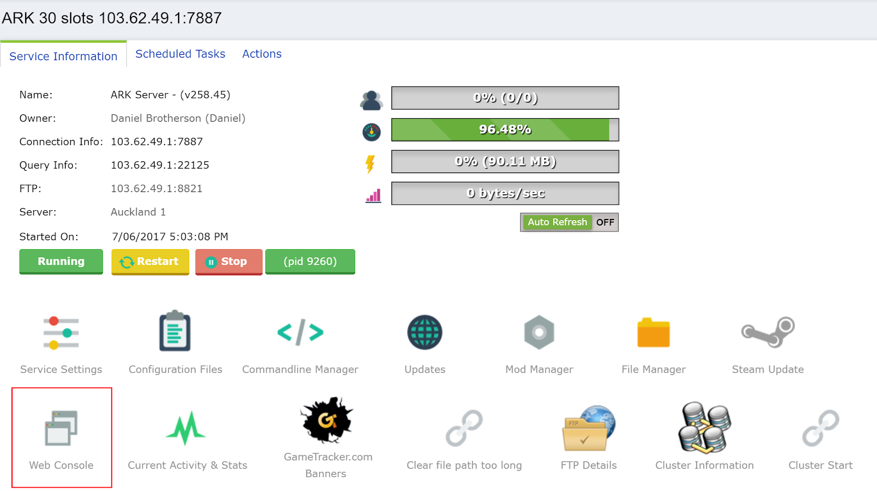Click the Current Activity & Stats label
877x491 pixels.
click(187, 465)
